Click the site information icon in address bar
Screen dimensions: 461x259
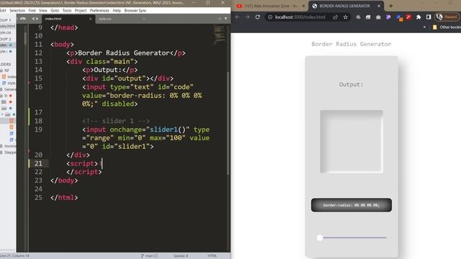pyautogui.click(x=270, y=17)
